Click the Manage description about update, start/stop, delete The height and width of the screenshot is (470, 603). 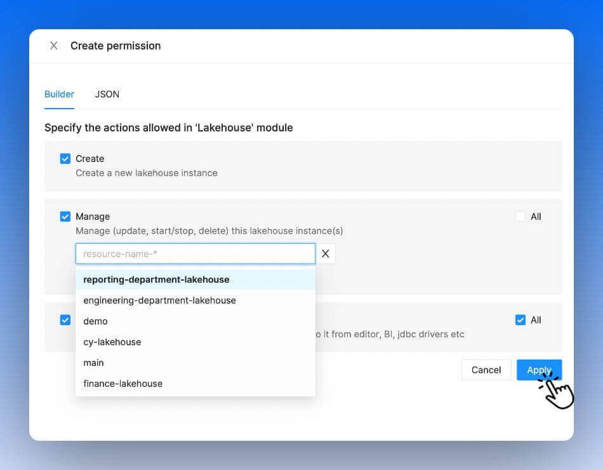[209, 231]
